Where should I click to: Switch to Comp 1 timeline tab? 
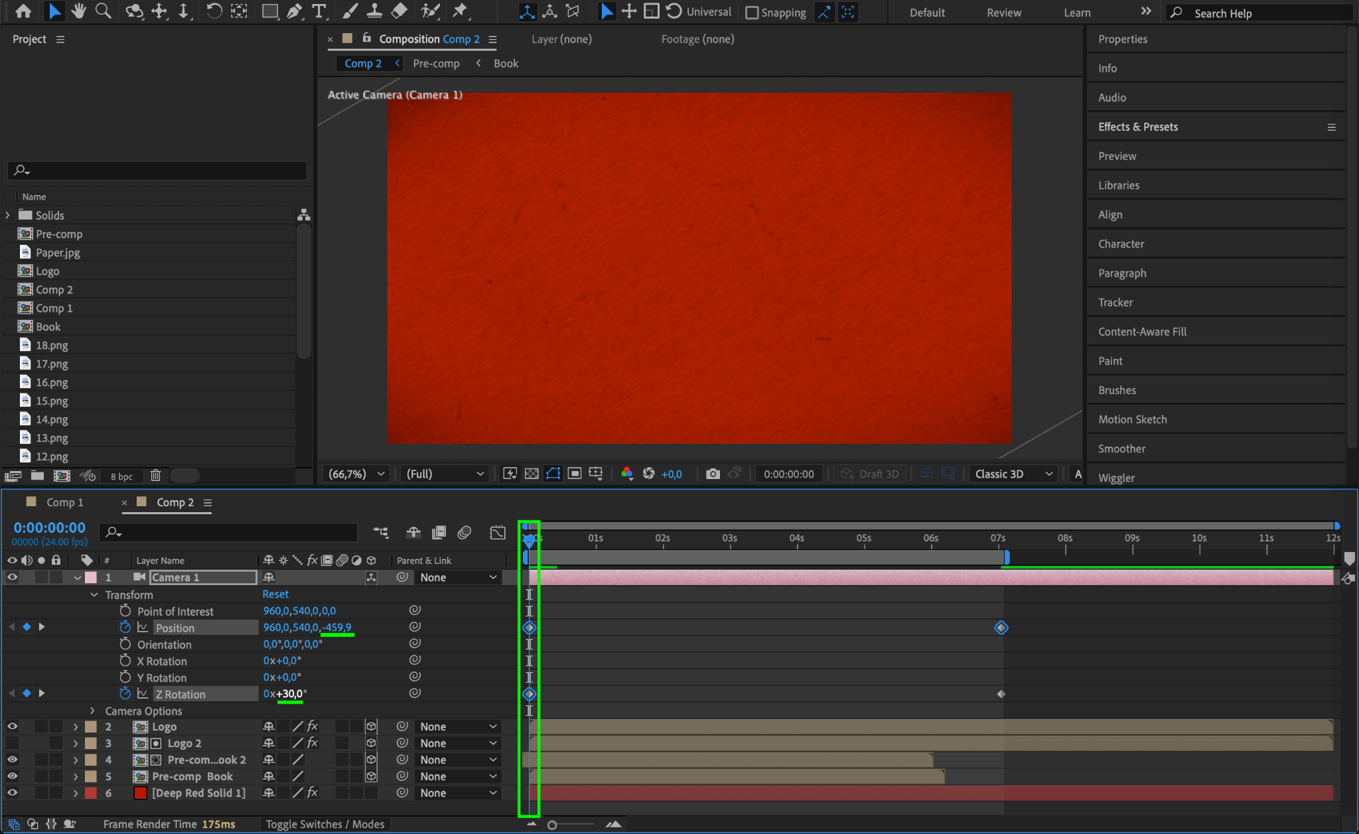click(64, 502)
